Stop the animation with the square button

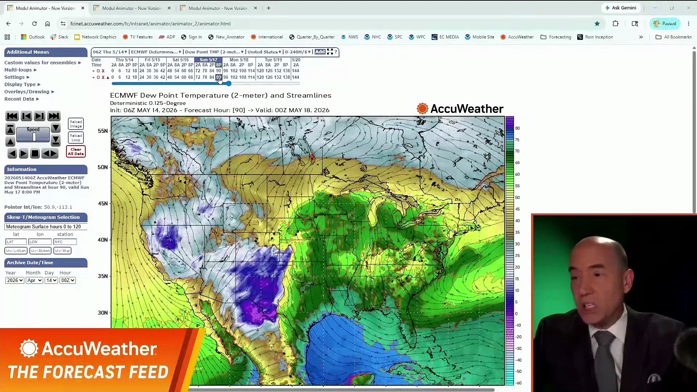35,154
